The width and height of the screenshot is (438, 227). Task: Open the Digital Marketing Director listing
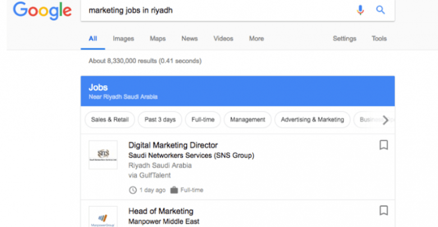coord(173,145)
